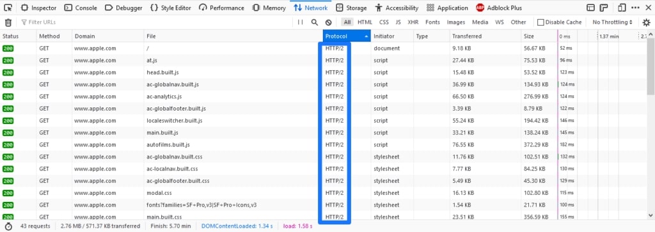
Task: Sort by Transferred column
Action: coord(485,36)
